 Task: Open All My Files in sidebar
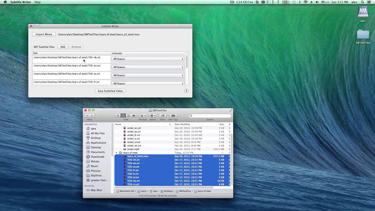tap(98, 133)
